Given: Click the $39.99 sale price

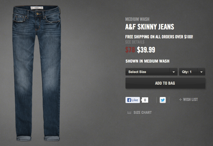Looking at the screenshot, I should tap(146, 50).
